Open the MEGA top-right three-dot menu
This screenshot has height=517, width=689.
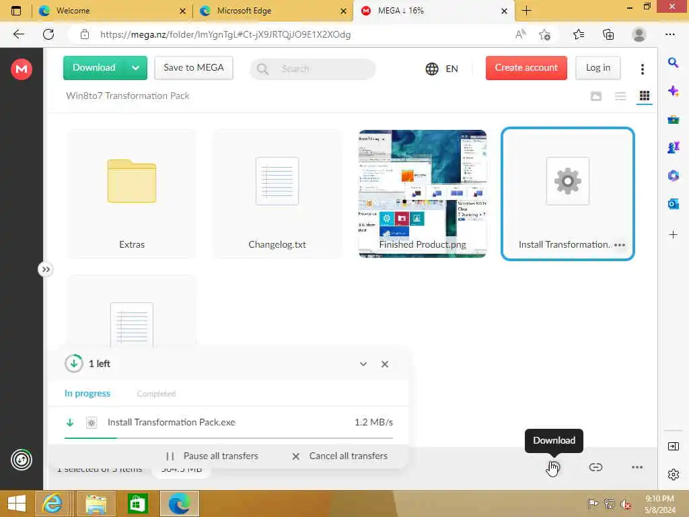coord(642,69)
